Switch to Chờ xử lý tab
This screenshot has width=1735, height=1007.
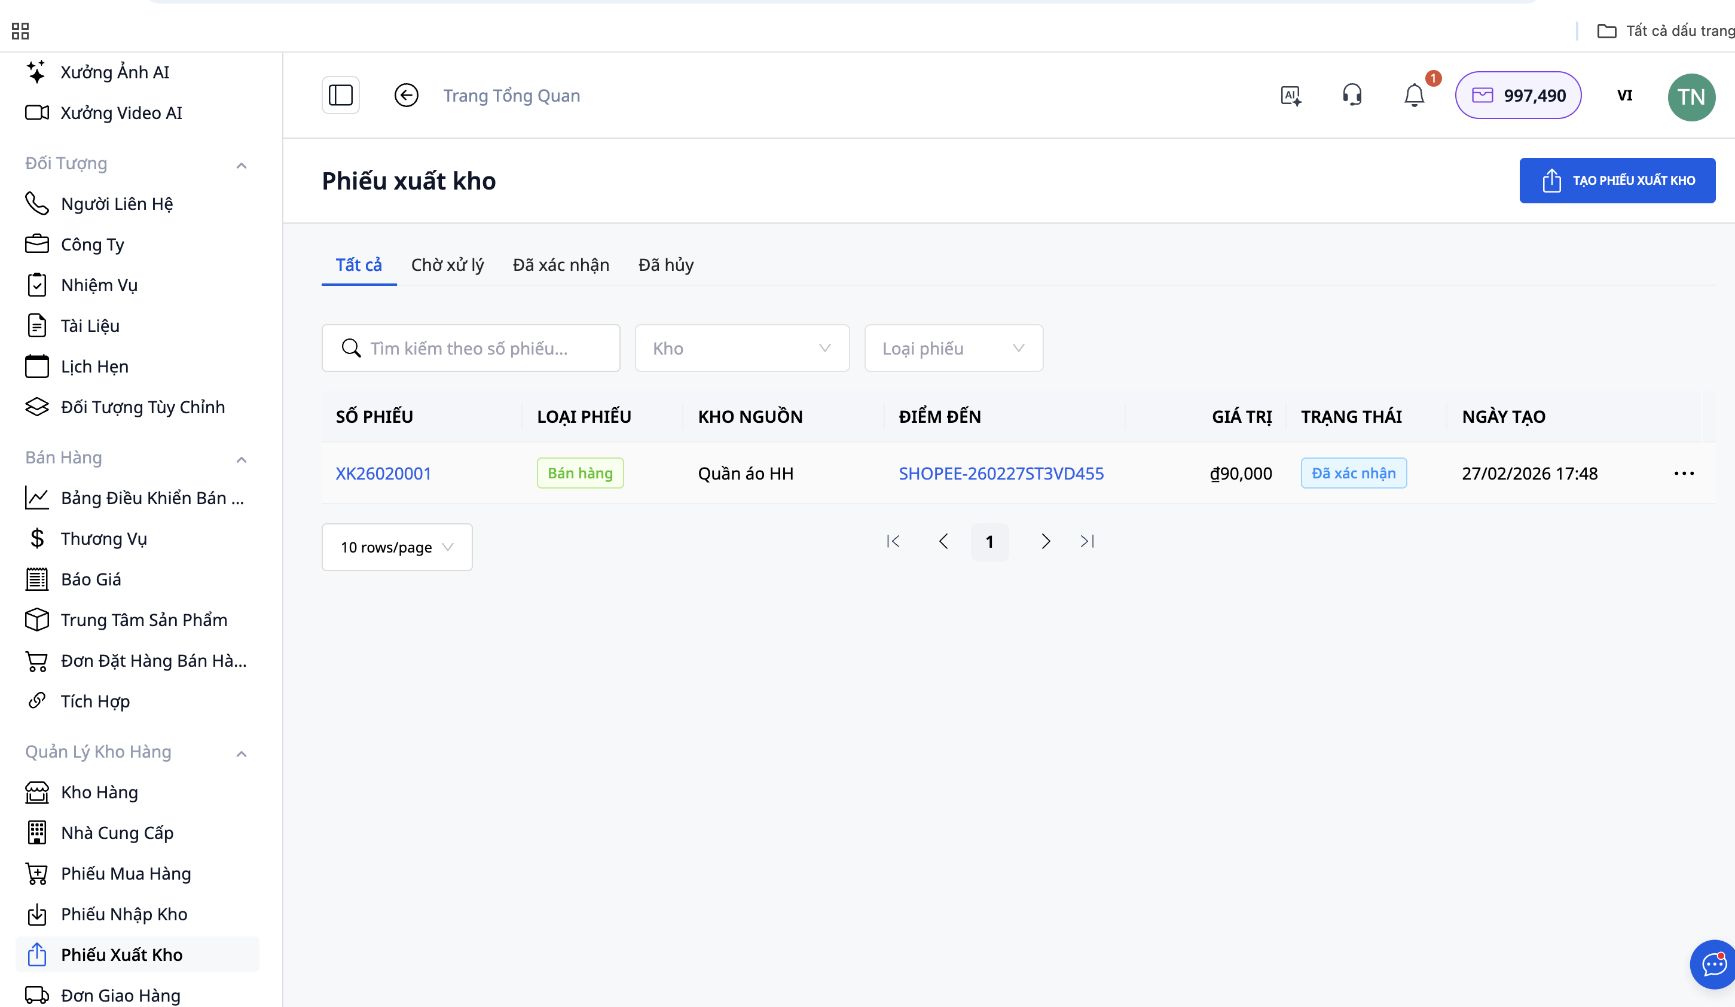[x=448, y=265]
